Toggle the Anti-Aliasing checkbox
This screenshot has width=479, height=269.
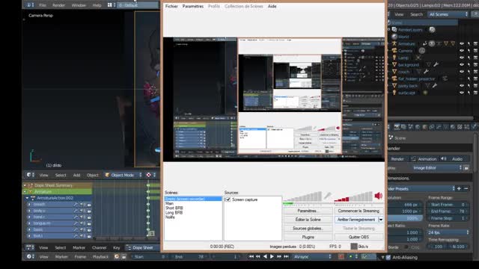click(388, 257)
